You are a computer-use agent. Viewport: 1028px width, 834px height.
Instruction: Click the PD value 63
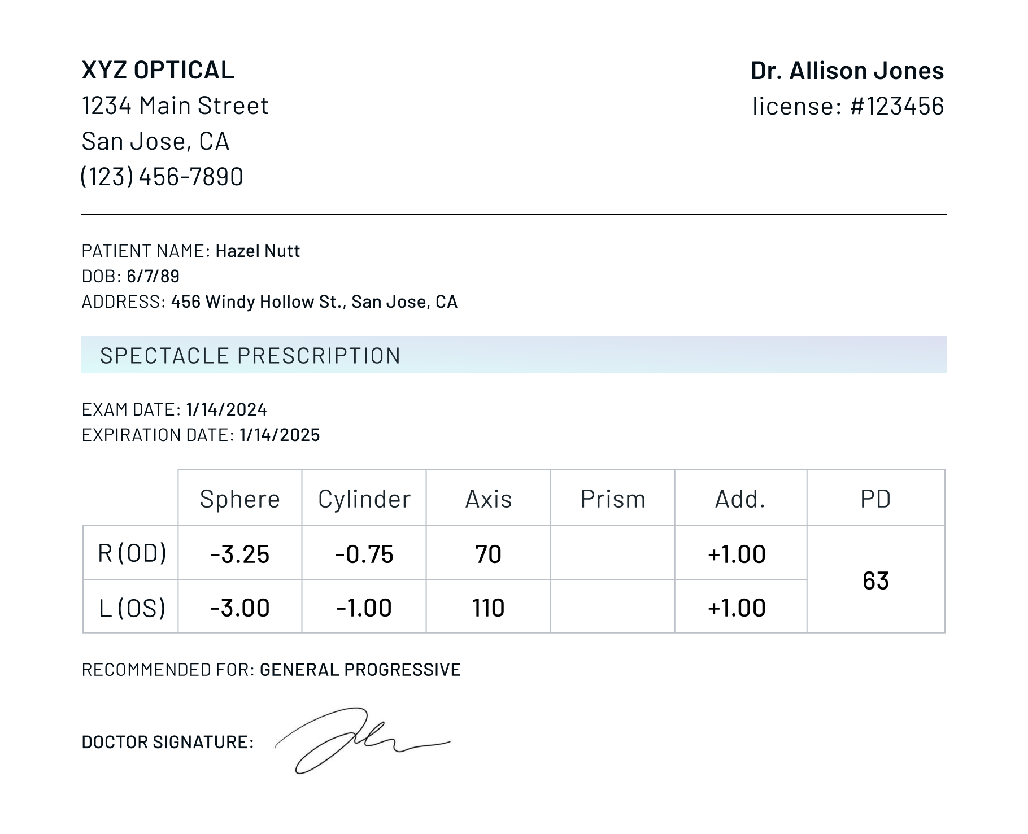pyautogui.click(x=875, y=580)
